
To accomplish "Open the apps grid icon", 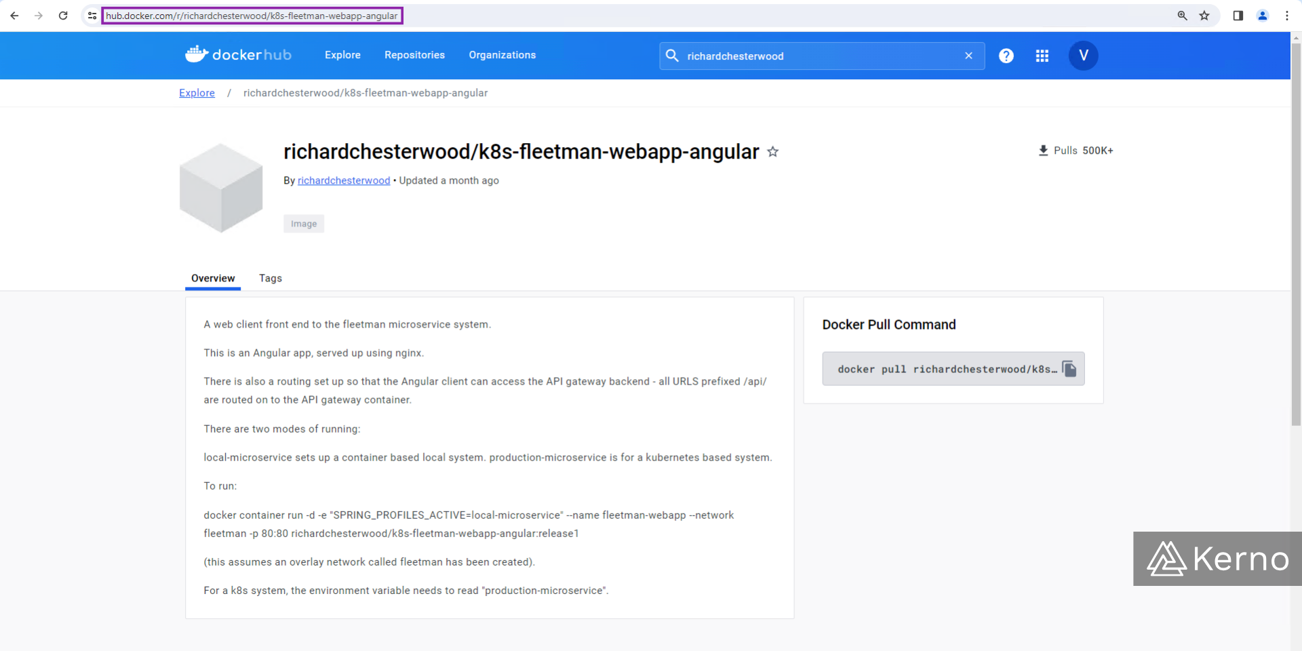I will (1042, 56).
